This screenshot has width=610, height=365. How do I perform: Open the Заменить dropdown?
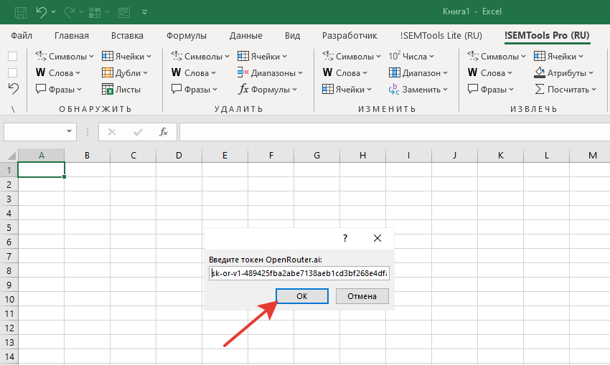(418, 90)
